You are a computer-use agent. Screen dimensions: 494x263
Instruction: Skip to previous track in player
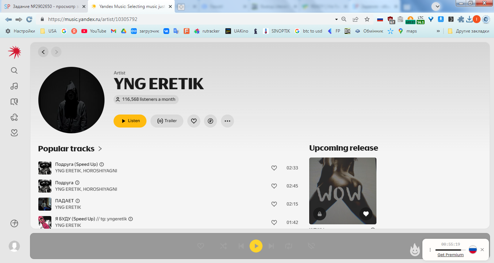click(241, 246)
